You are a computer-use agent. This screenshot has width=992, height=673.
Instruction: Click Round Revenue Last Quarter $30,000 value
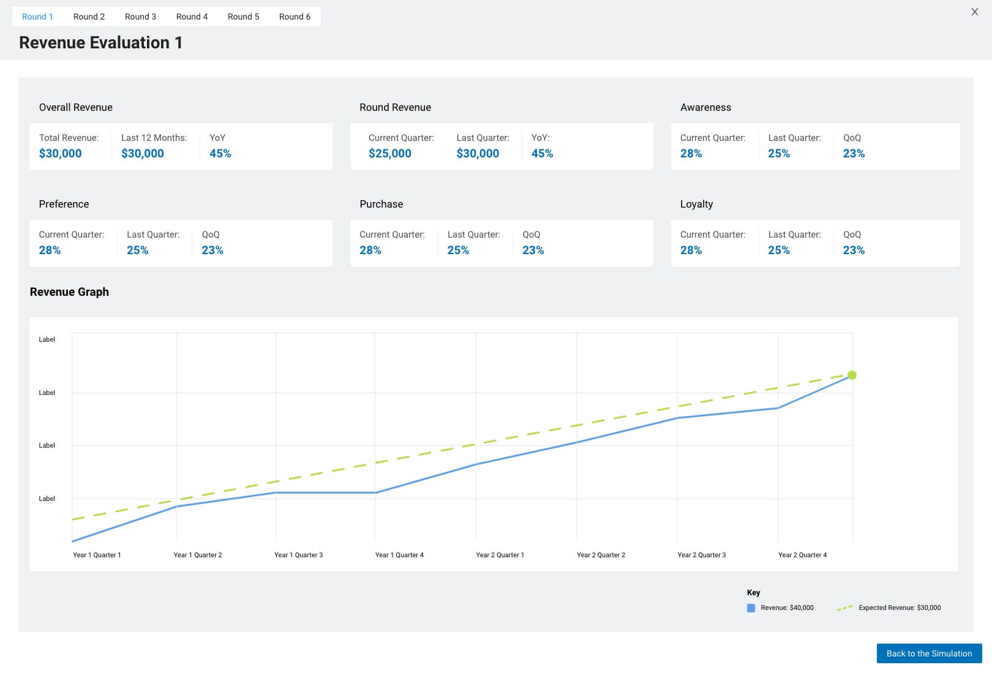point(478,153)
